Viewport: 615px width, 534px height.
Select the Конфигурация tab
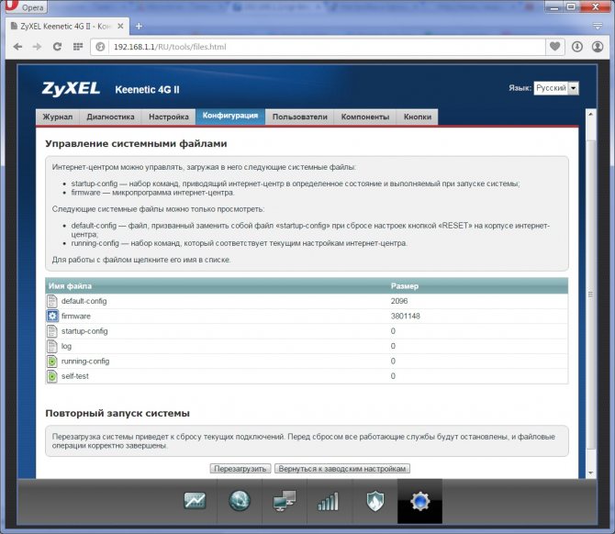tap(230, 116)
